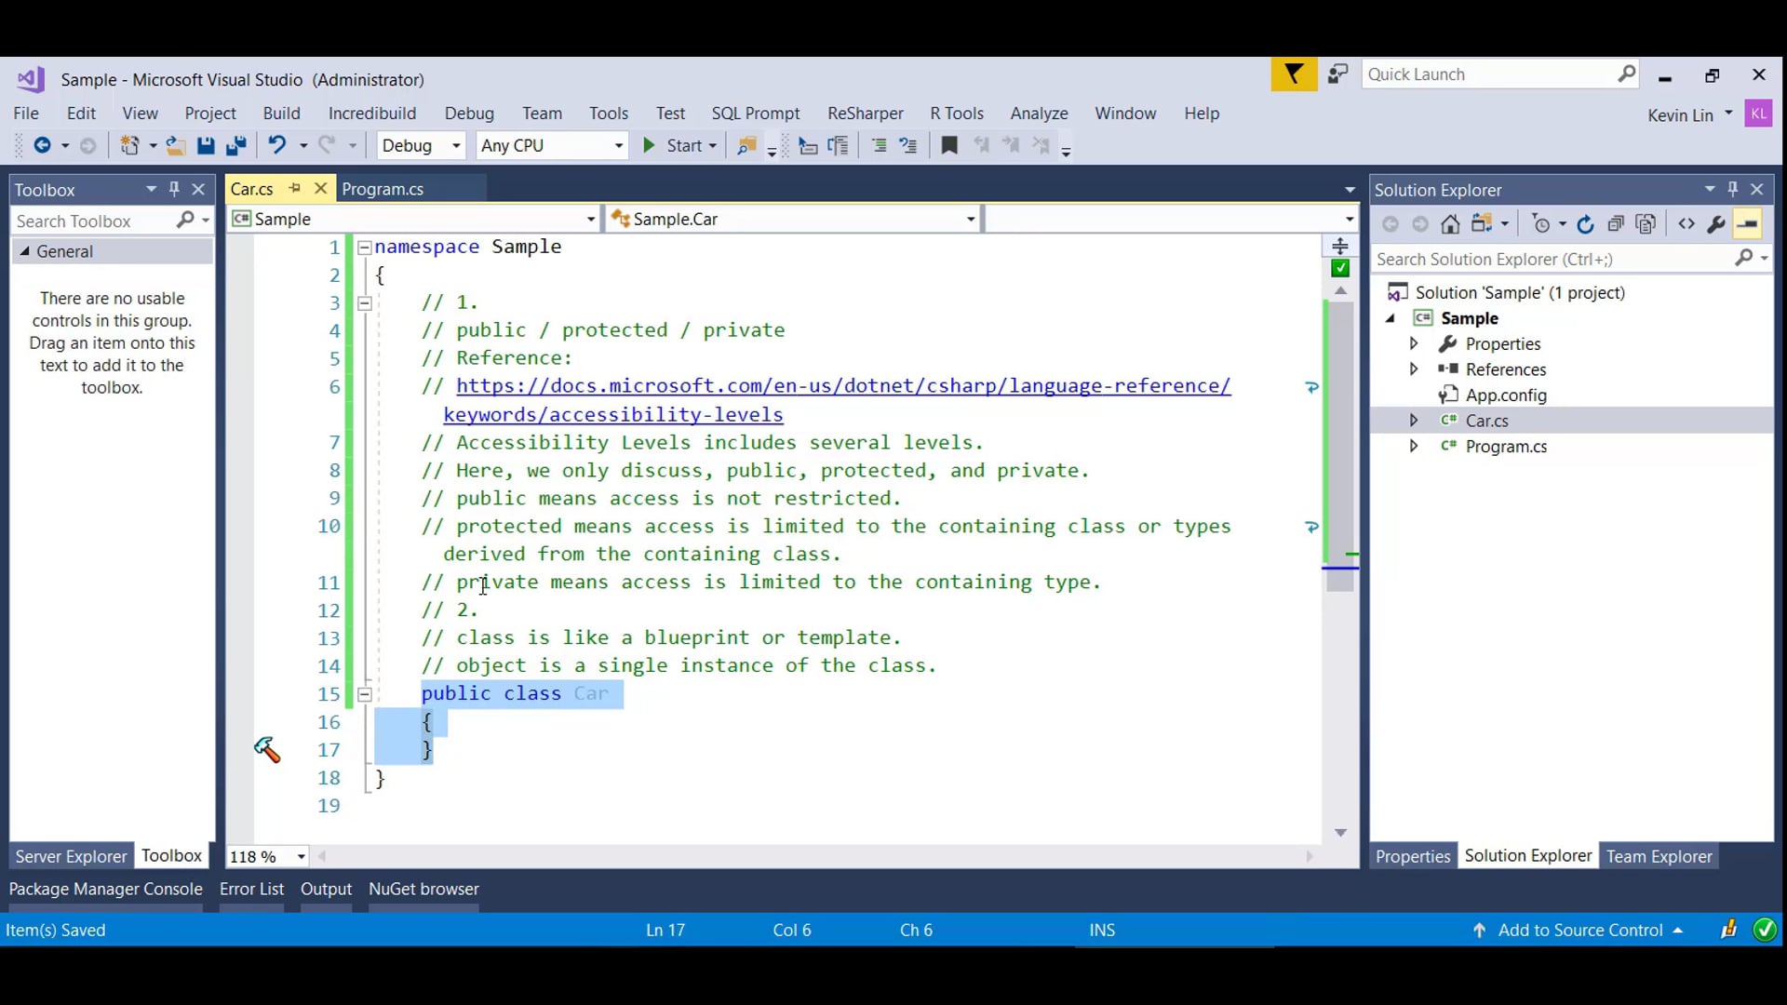Toggle Preview Selected Items in Solution Explorer
The image size is (1787, 1005).
(x=1747, y=224)
